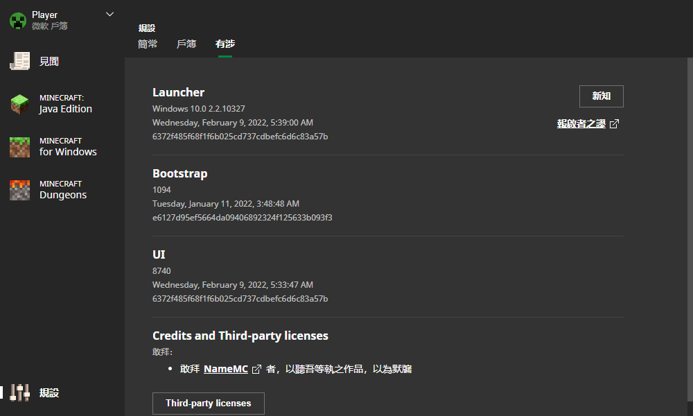Screen dimensions: 693x416
Task: Click the 新知 button
Action: pos(601,96)
